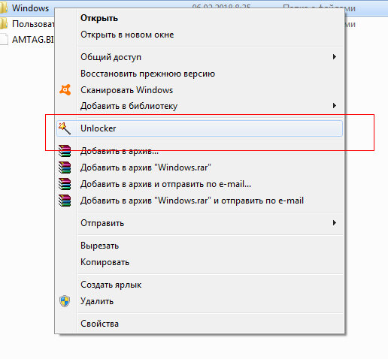The height and width of the screenshot is (359, 388).
Task: Select Восстановить прежнюю версию
Action: click(147, 74)
